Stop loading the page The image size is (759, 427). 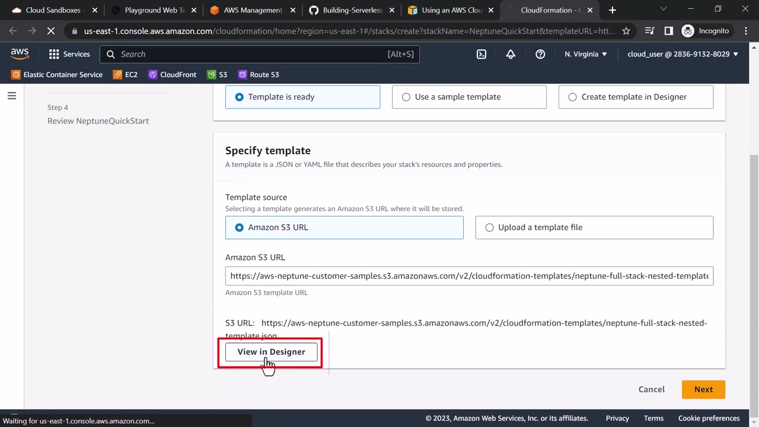point(51,31)
